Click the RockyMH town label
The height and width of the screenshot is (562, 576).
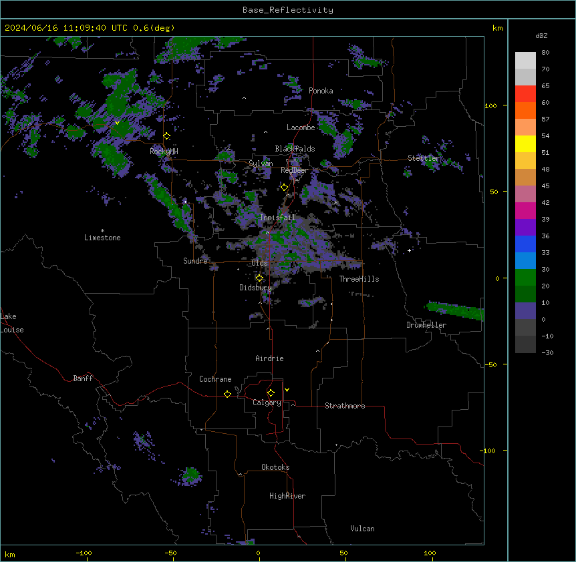tap(164, 151)
